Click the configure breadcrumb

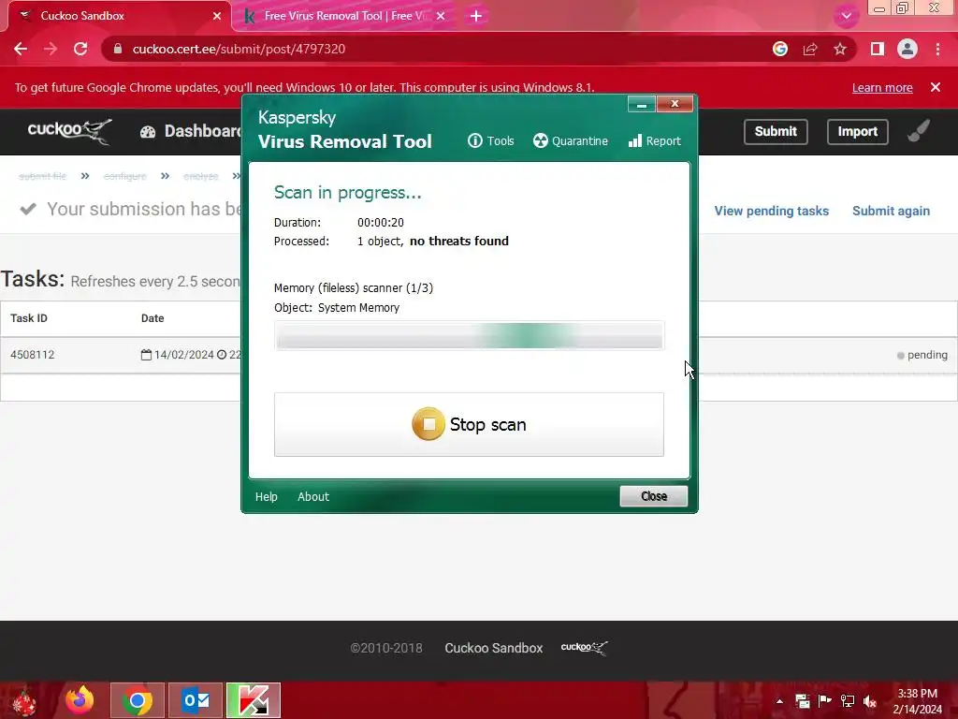[x=124, y=176]
